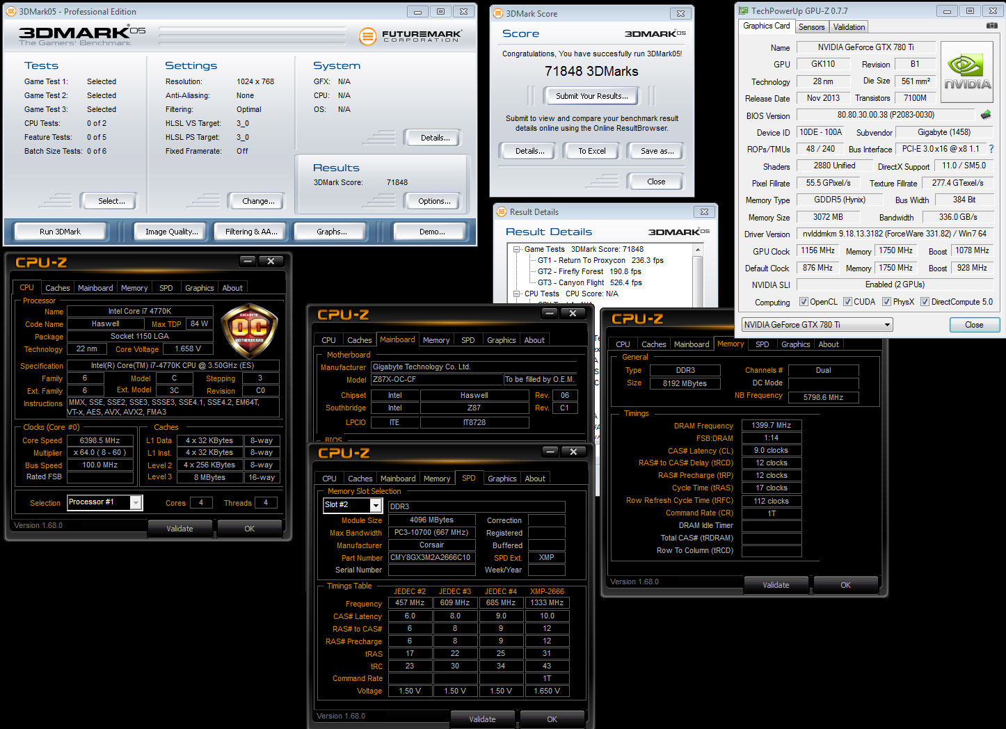Open the Slot #2 memory slot dropdown

[x=353, y=505]
